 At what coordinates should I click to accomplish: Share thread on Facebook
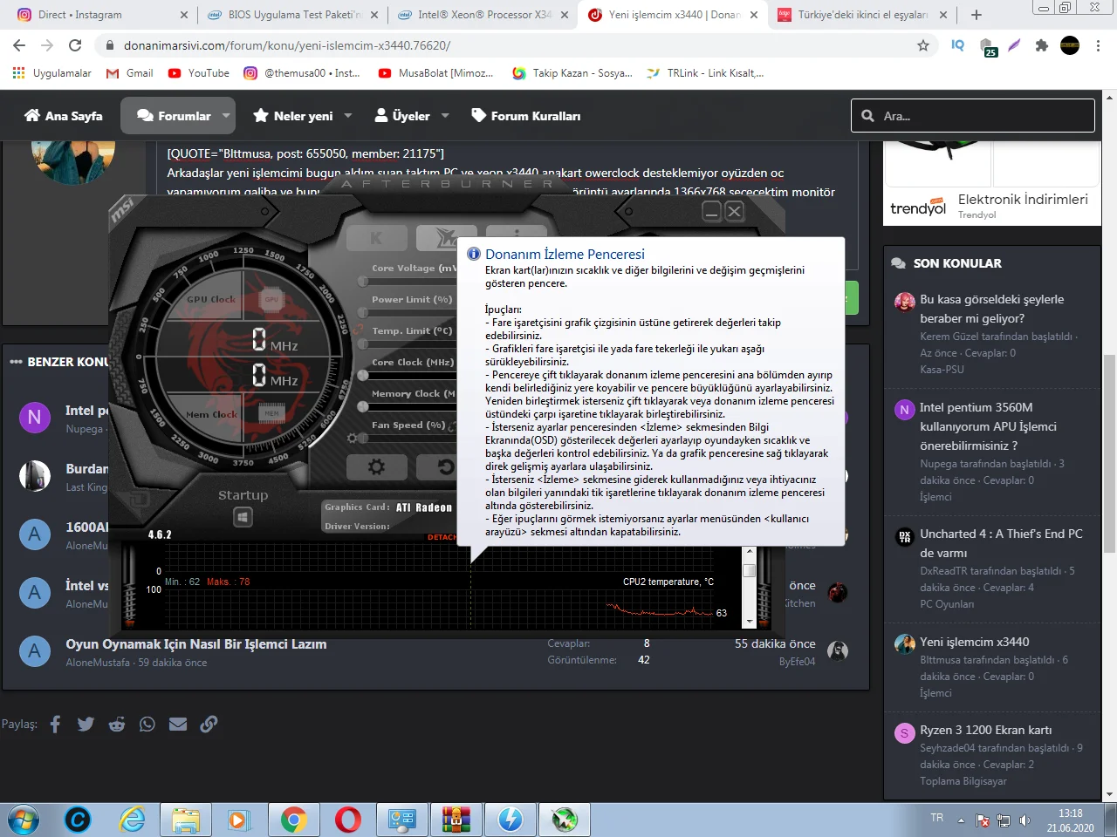pos(55,724)
